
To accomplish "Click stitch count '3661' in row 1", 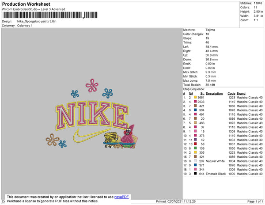I will coord(201,98).
